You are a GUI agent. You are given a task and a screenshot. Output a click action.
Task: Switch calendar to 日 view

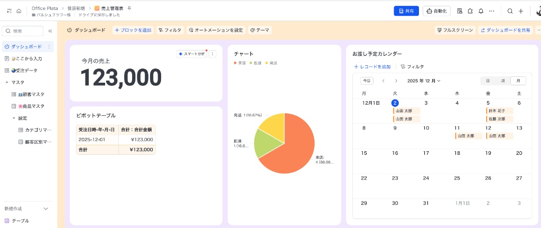(x=488, y=81)
